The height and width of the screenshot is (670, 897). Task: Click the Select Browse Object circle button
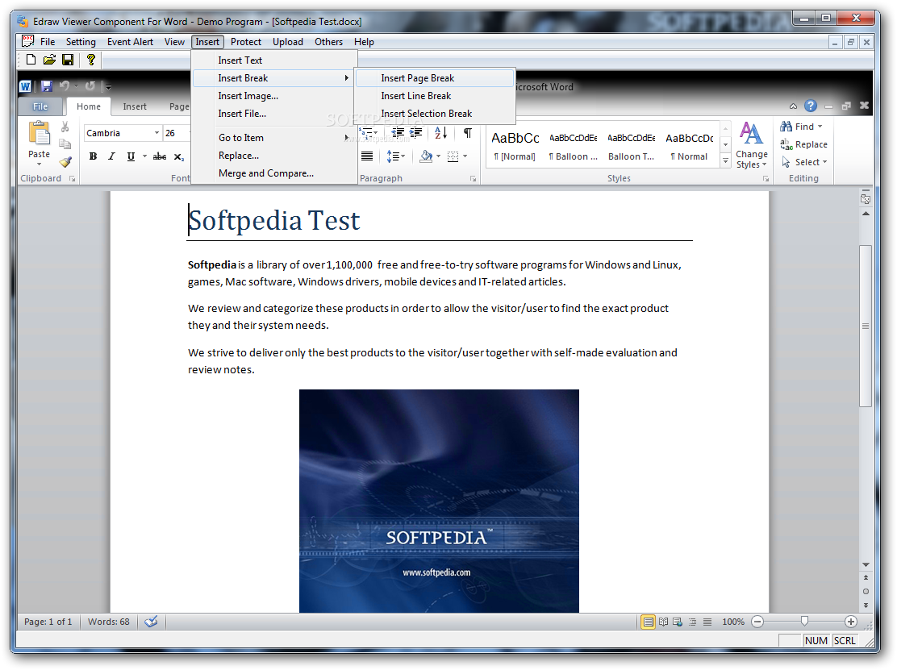pyautogui.click(x=866, y=591)
